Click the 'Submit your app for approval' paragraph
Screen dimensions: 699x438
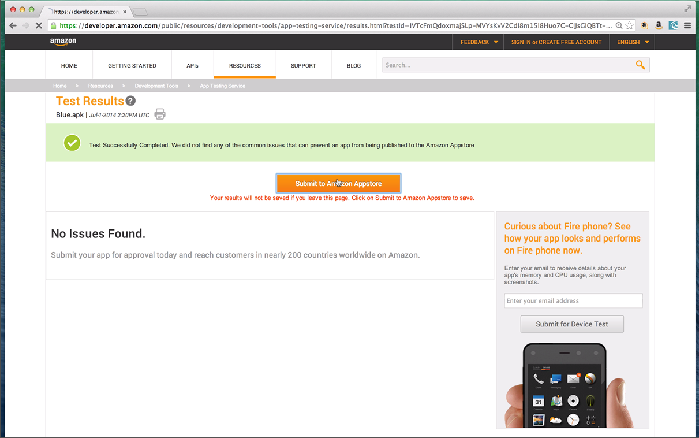point(236,255)
